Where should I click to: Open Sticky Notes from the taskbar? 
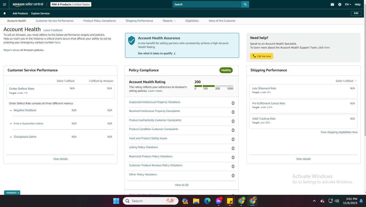coord(230,201)
